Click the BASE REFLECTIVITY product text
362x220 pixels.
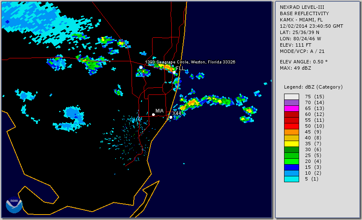coord(304,14)
